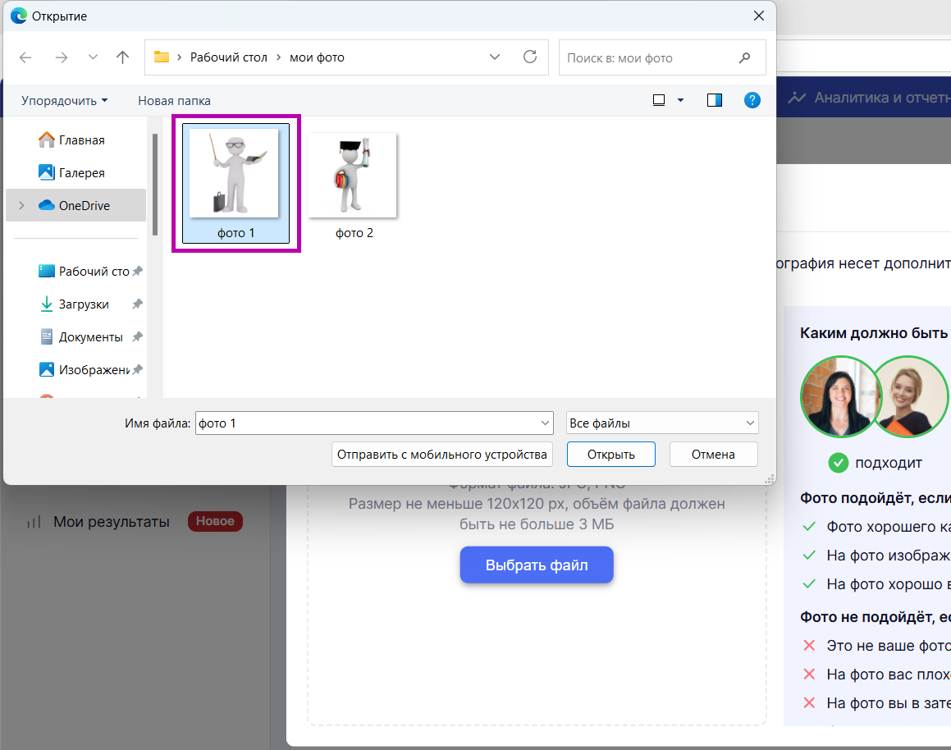The image size is (951, 750).
Task: Click the Edge icon in the dialog title bar
Action: coord(19,16)
